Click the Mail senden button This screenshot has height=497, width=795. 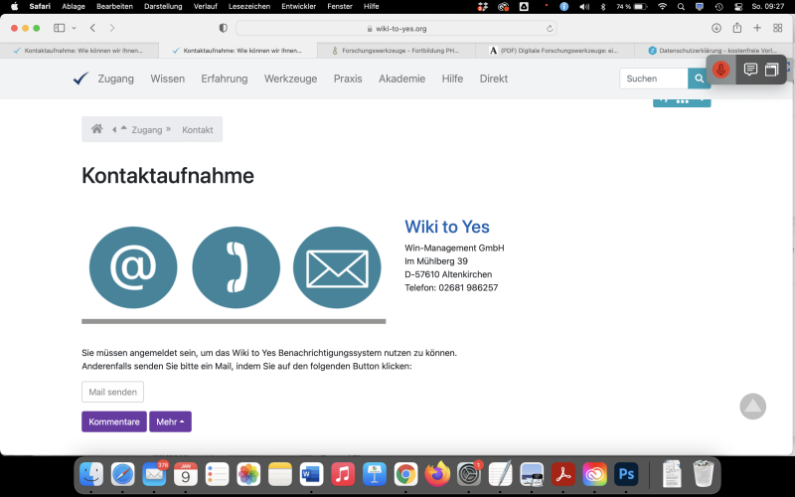pos(112,392)
